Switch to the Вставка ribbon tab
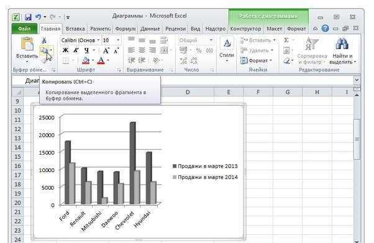Screen dimensions: 374x243 75,29
